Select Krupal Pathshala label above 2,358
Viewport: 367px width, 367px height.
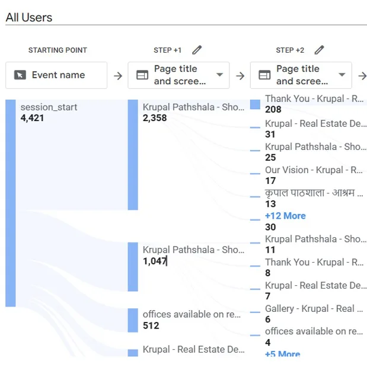pyautogui.click(x=193, y=107)
